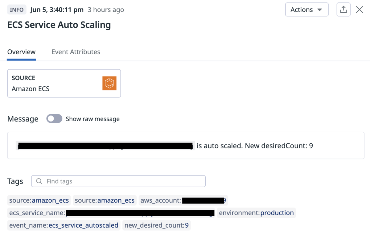Click the INFO status badge
The image size is (370, 252).
(17, 10)
